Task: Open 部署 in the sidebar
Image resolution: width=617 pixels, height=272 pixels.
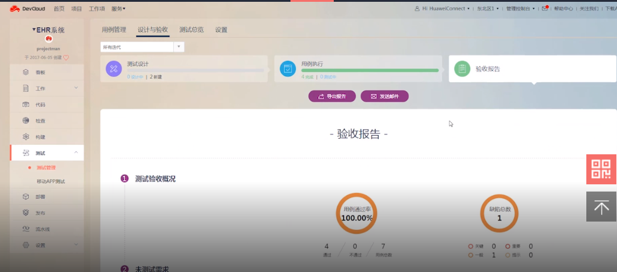Action: [47, 196]
